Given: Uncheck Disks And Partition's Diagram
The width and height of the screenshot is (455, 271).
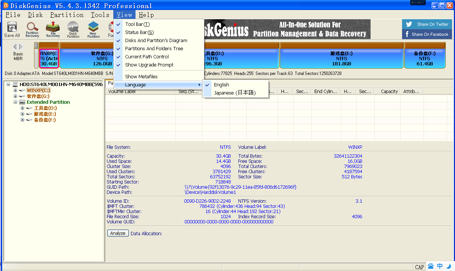Looking at the screenshot, I should 156,41.
